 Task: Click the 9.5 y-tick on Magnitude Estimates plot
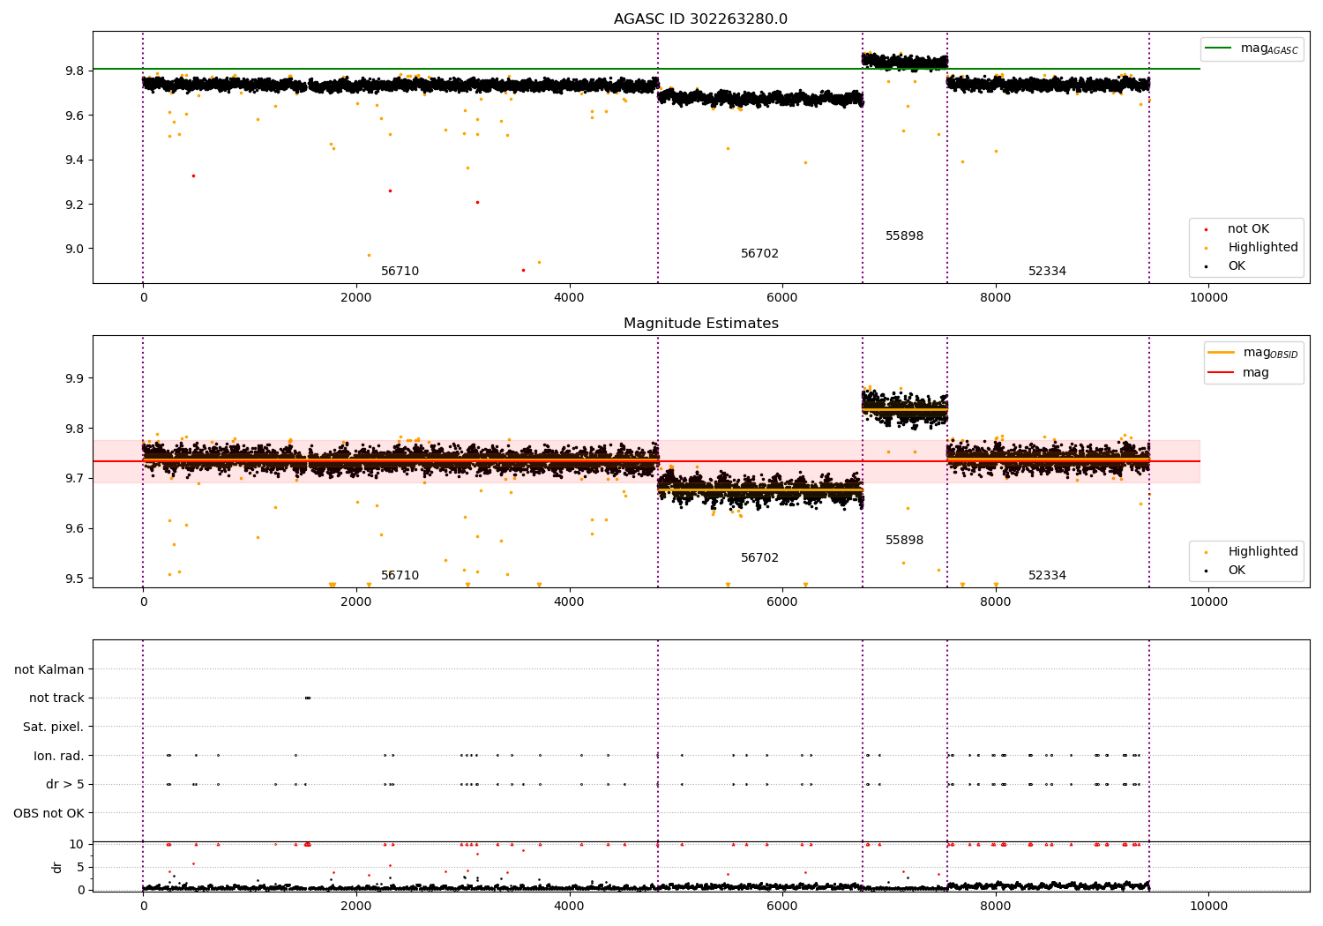73,579
